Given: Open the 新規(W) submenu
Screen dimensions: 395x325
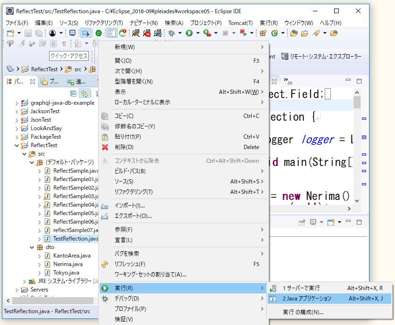Looking at the screenshot, I should (x=183, y=47).
